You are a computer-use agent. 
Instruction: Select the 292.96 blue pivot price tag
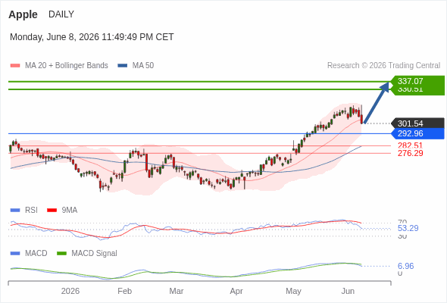pyautogui.click(x=417, y=133)
